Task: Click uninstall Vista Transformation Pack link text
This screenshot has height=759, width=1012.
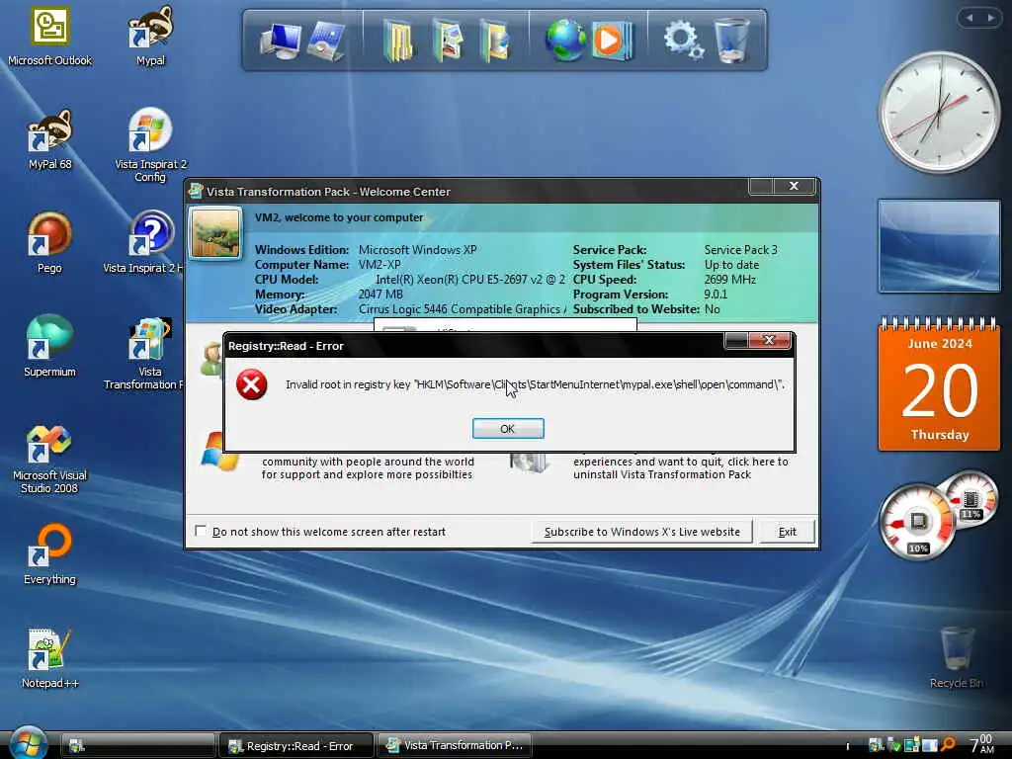Action: pos(680,467)
